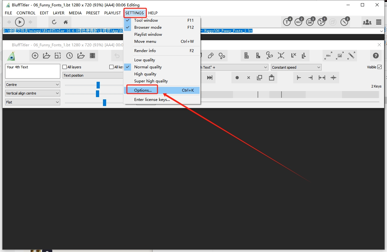Close the tool window with its X

(x=379, y=45)
